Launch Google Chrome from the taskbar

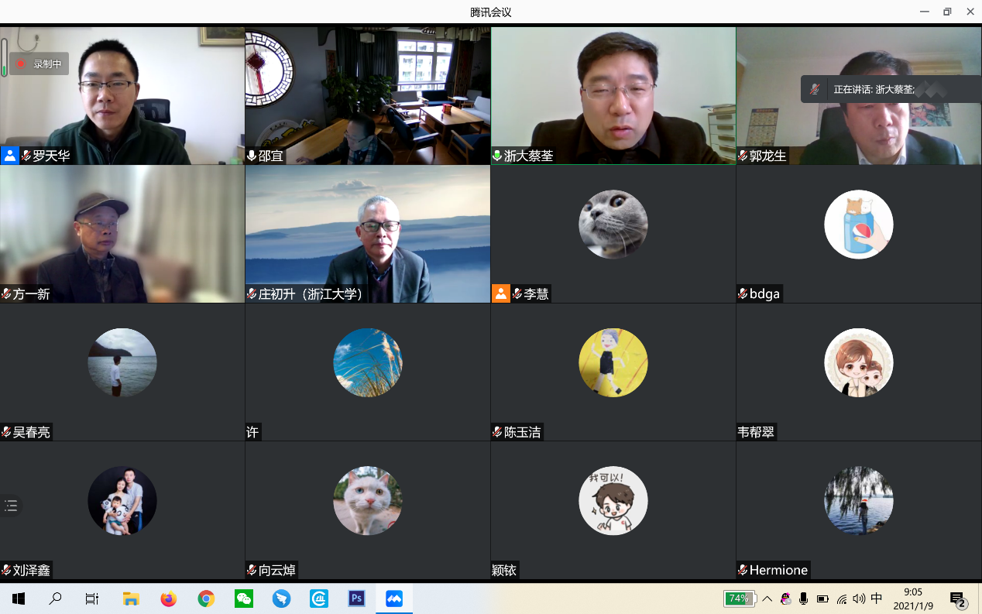[206, 599]
